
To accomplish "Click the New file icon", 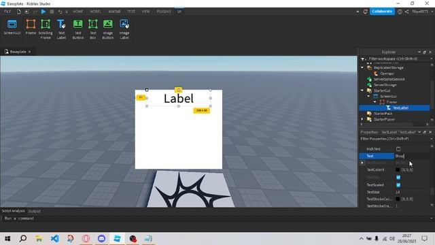I will [18, 12].
